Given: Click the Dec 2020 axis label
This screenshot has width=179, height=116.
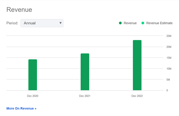Looking at the screenshot, I should tap(32, 96).
